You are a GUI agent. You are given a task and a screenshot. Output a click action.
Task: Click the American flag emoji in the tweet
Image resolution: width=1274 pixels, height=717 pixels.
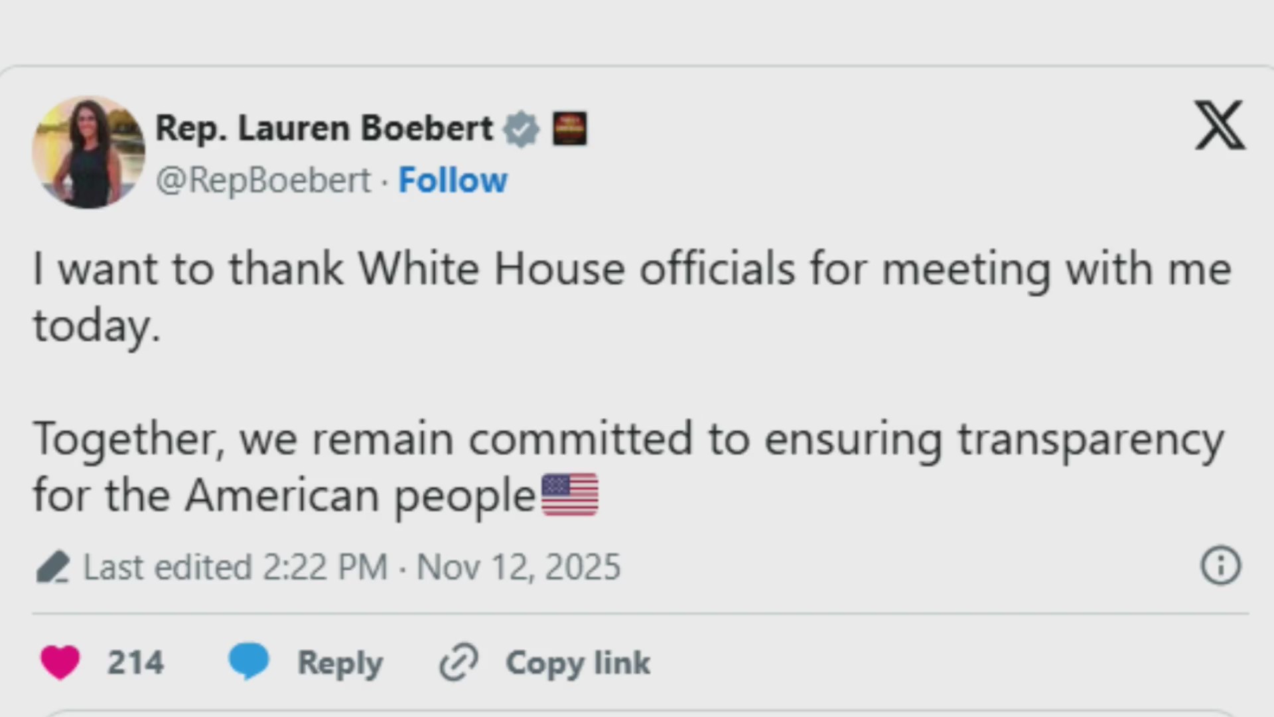coord(569,494)
